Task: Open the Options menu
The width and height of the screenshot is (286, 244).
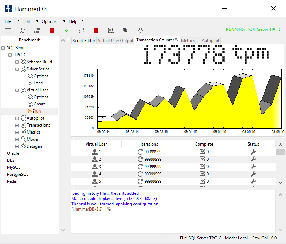Action: [49, 21]
